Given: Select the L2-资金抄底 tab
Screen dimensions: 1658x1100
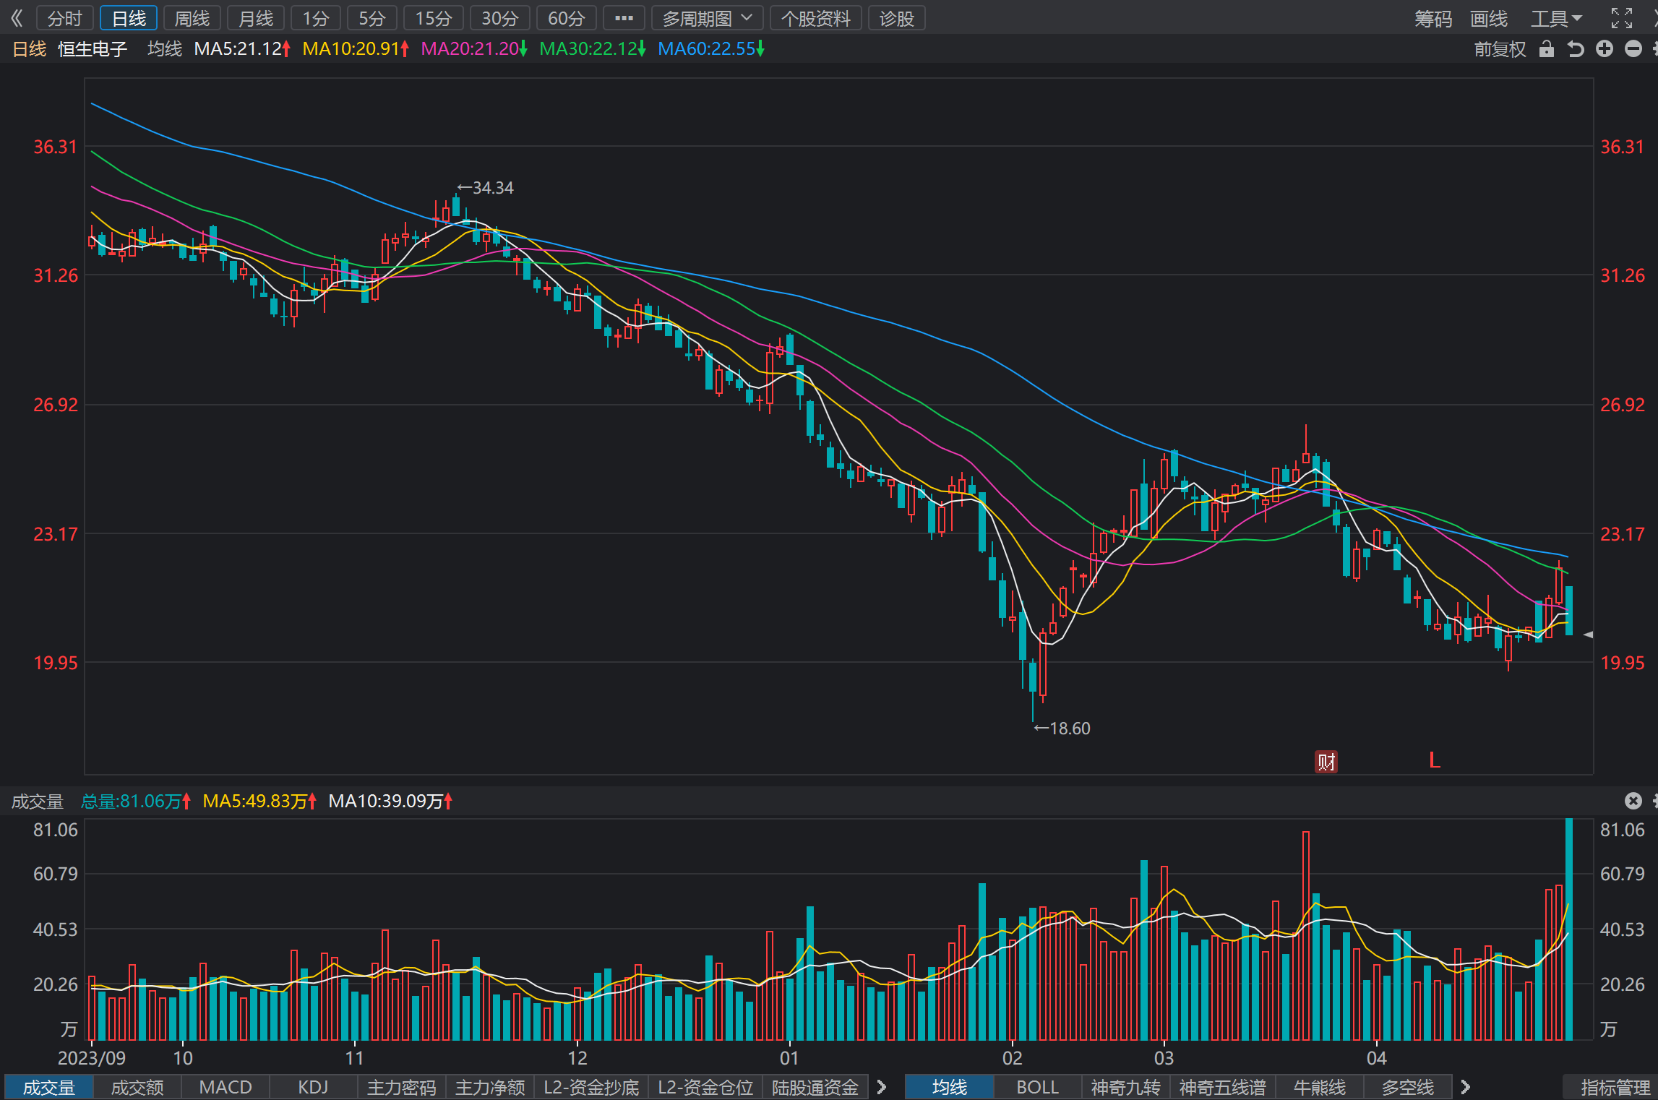Looking at the screenshot, I should point(591,1087).
